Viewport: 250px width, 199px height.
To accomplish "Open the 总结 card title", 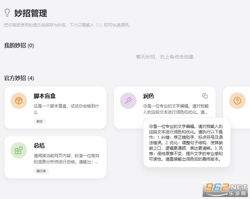I will 39,146.
